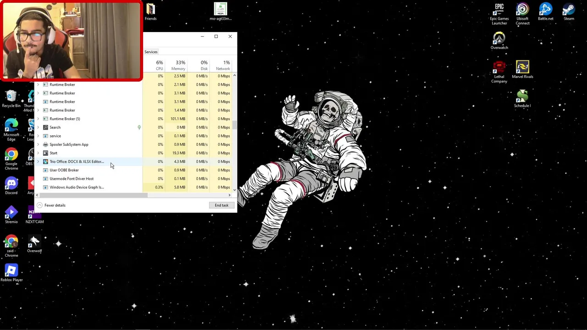
Task: Expand the Search process group
Action: 38,127
